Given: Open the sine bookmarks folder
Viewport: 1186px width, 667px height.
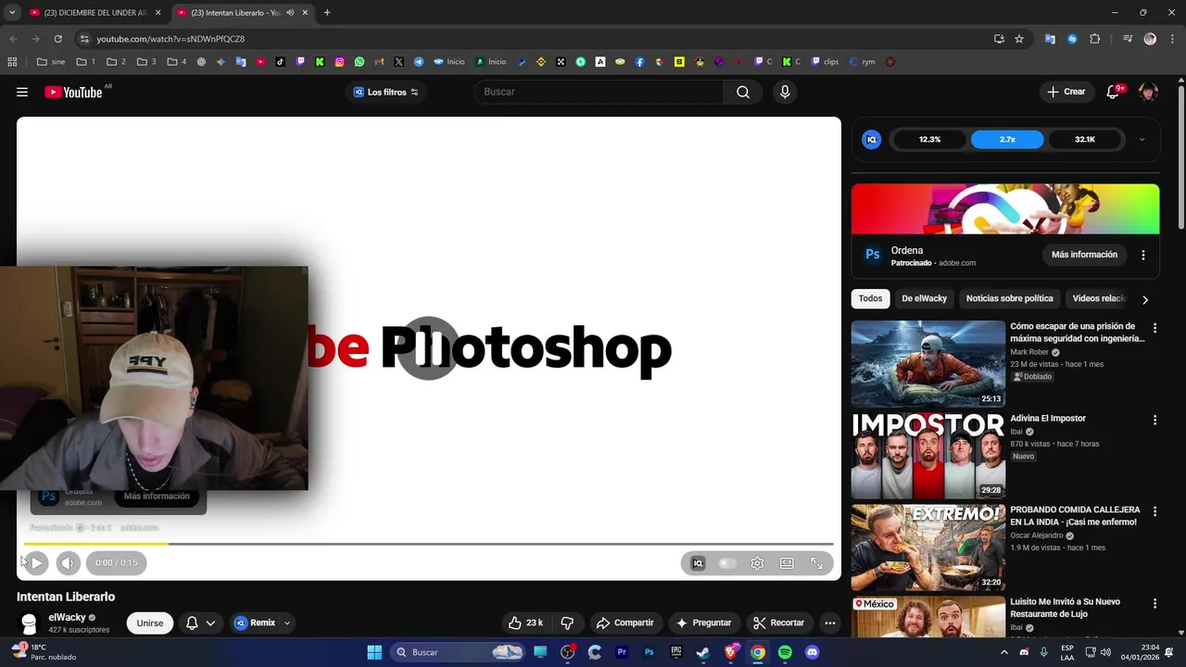Looking at the screenshot, I should [51, 62].
